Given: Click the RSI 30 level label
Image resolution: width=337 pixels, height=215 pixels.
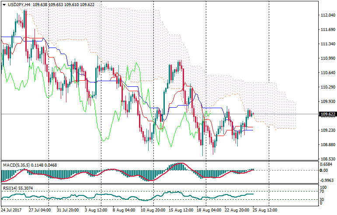Looking at the screenshot, I should click(322, 199).
